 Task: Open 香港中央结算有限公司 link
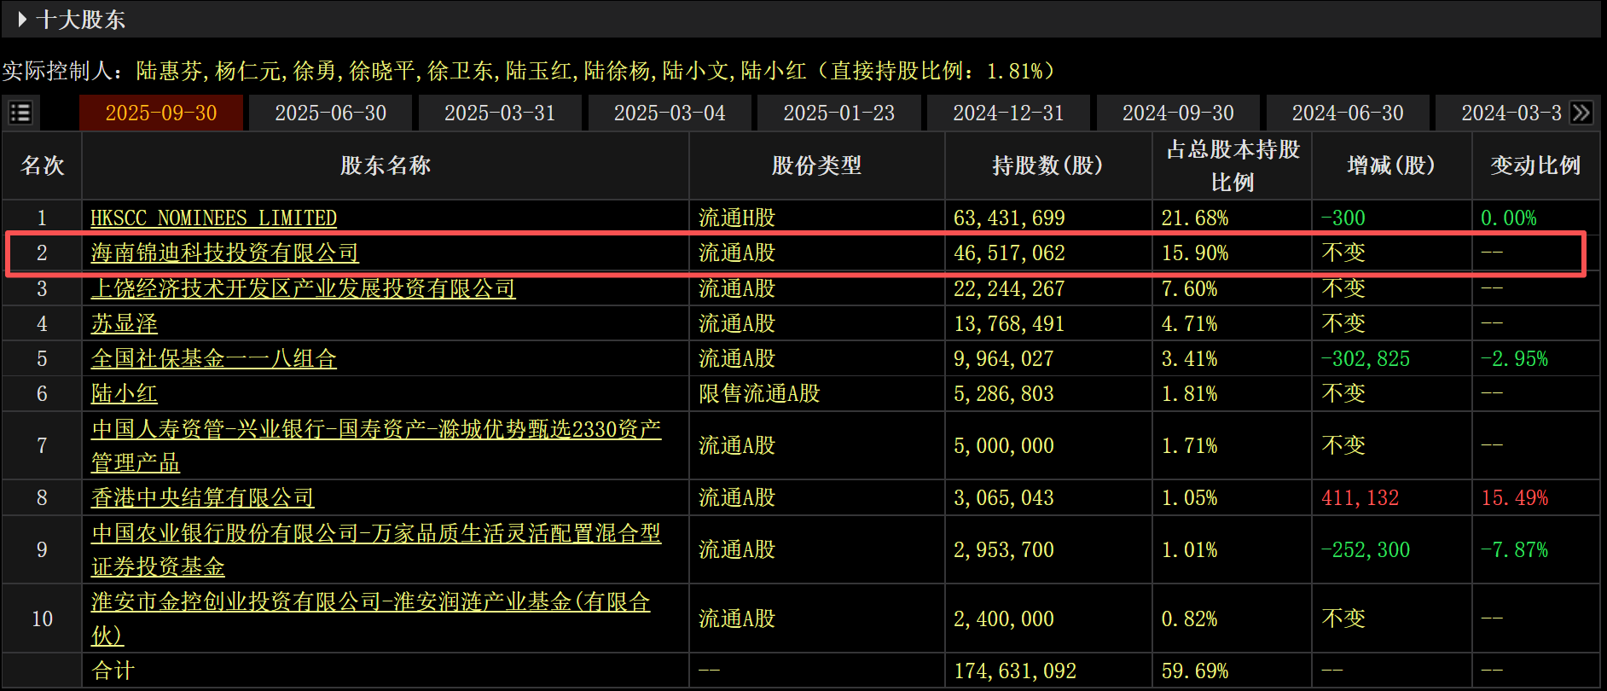click(x=202, y=497)
